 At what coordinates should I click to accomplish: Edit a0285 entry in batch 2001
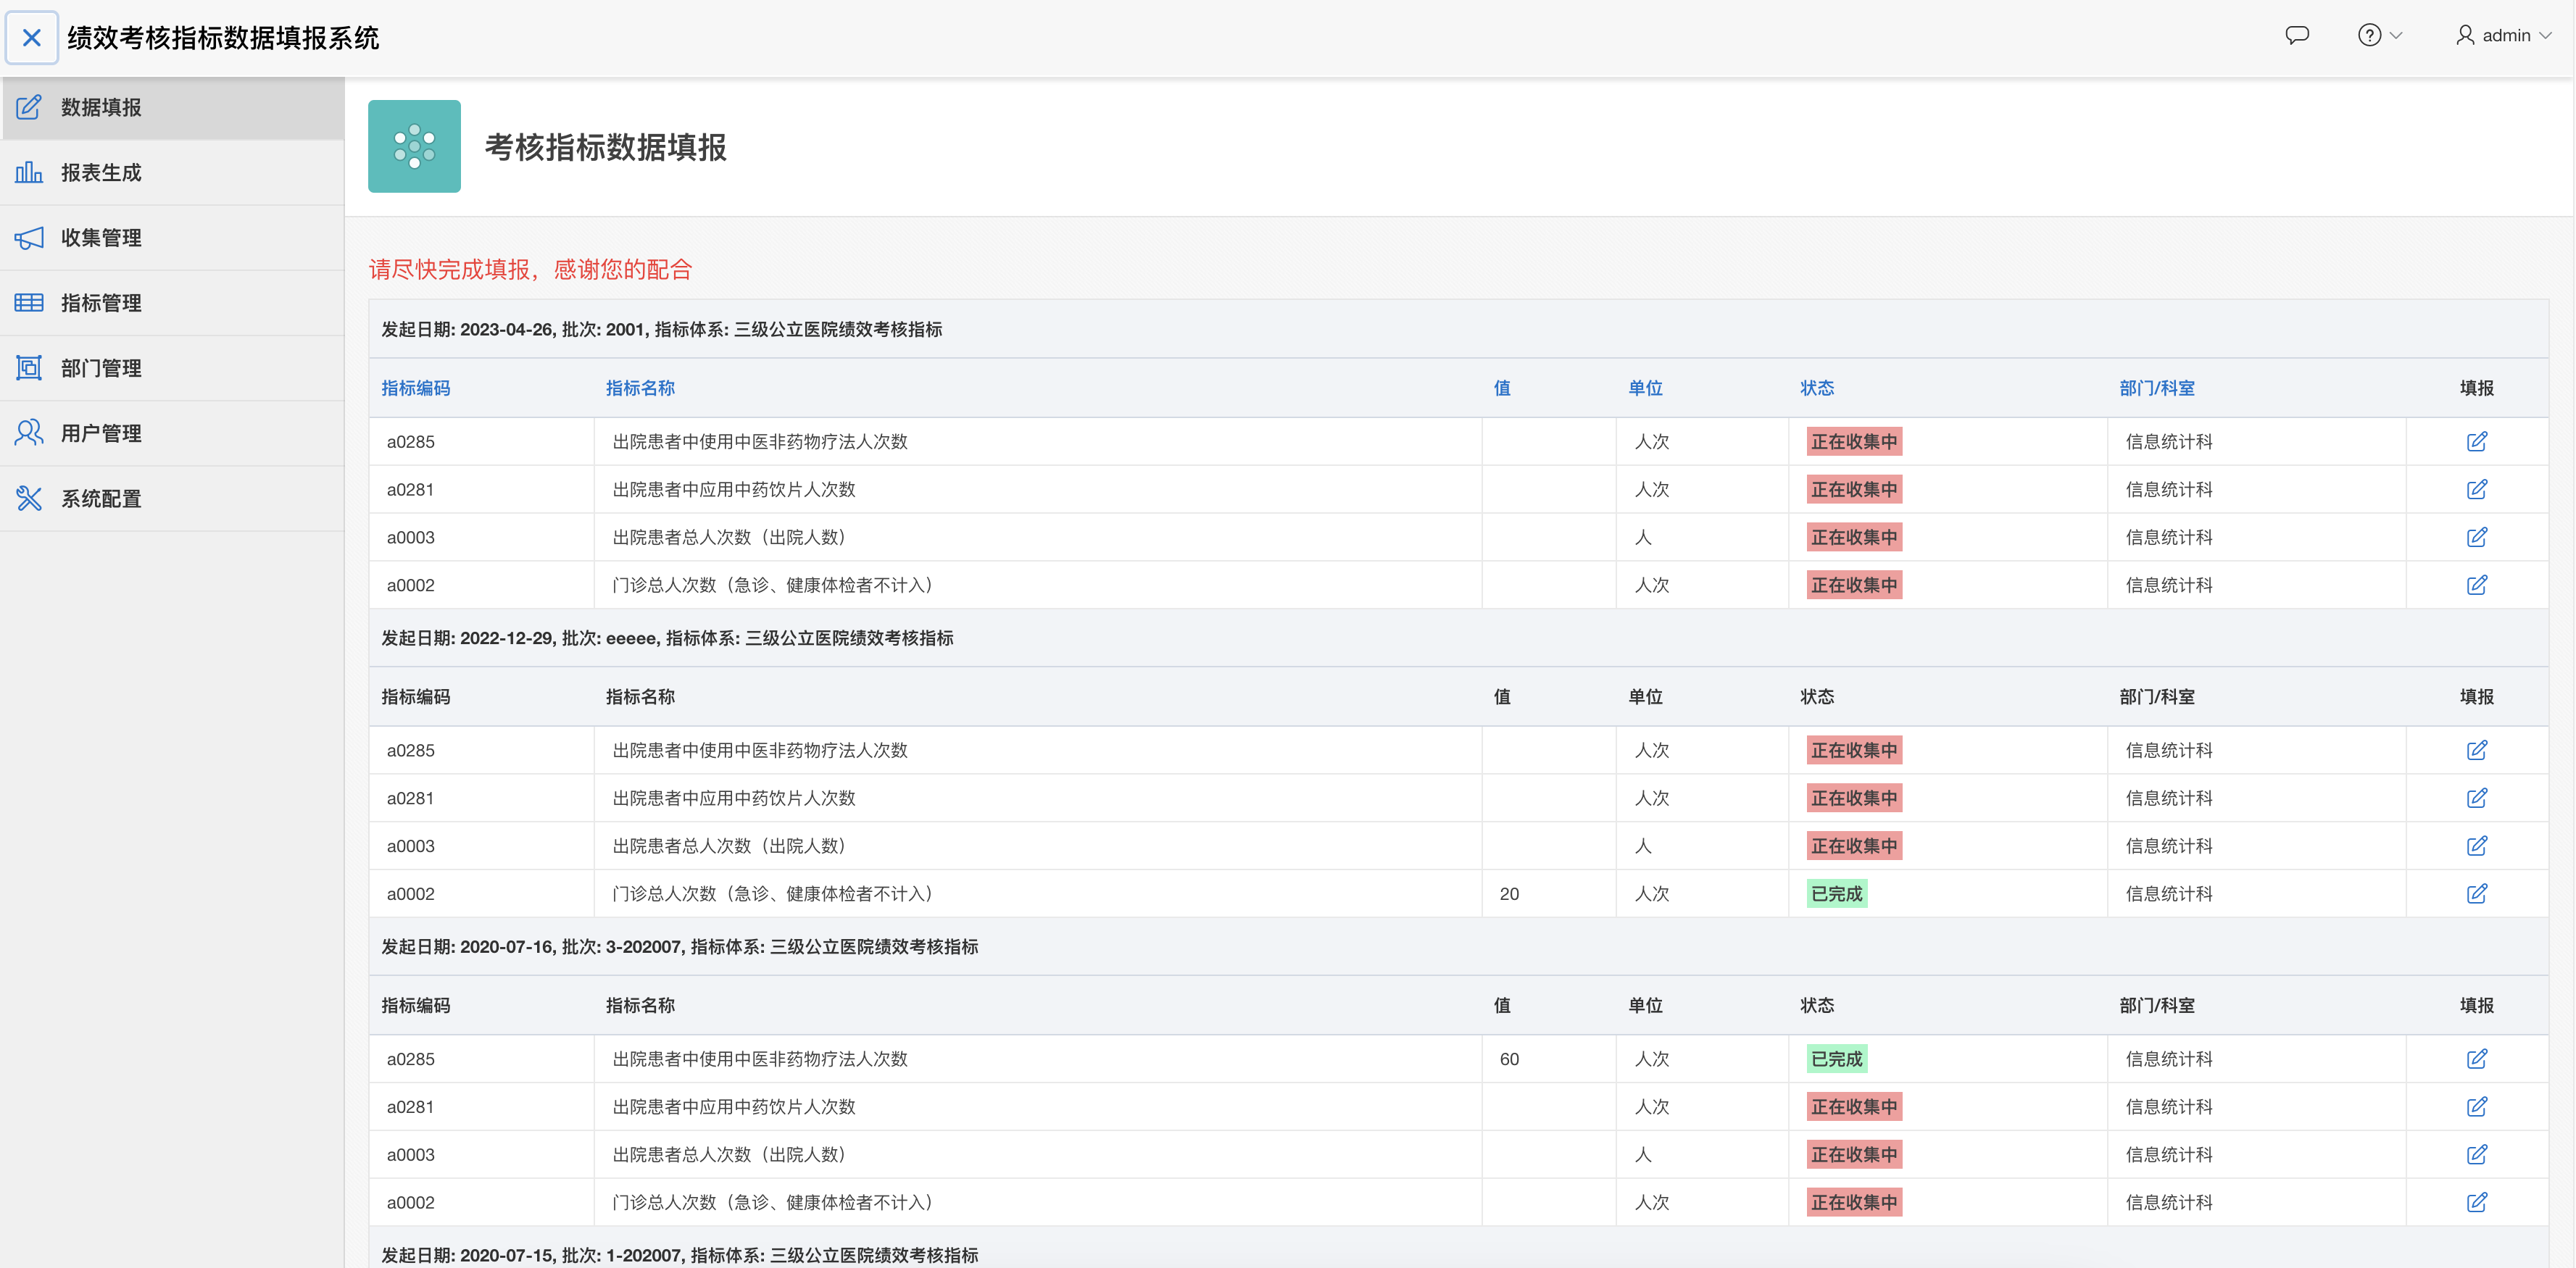2476,442
